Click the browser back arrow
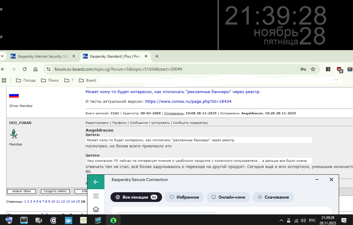 (3, 69)
